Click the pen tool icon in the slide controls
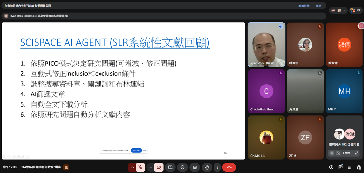This screenshot has height=173, width=364. [x=14, y=157]
